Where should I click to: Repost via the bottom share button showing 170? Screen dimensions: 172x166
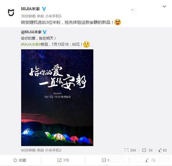coord(63,160)
